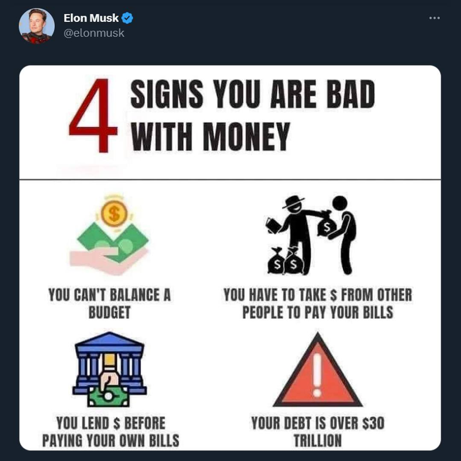Click the "Signs you are bad with money" headline
Image resolution: width=461 pixels, height=461 pixels.
pyautogui.click(x=252, y=116)
